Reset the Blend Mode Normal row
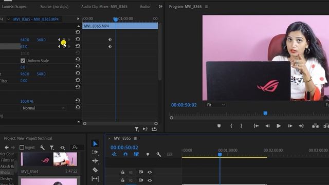This screenshot has height=185, width=329. [x=78, y=107]
